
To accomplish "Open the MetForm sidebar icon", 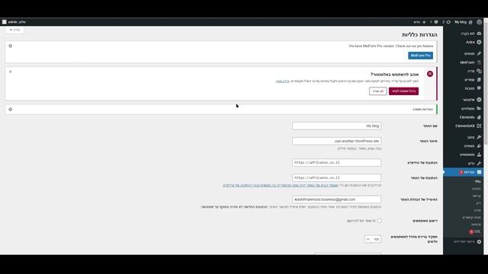I will click(x=479, y=62).
